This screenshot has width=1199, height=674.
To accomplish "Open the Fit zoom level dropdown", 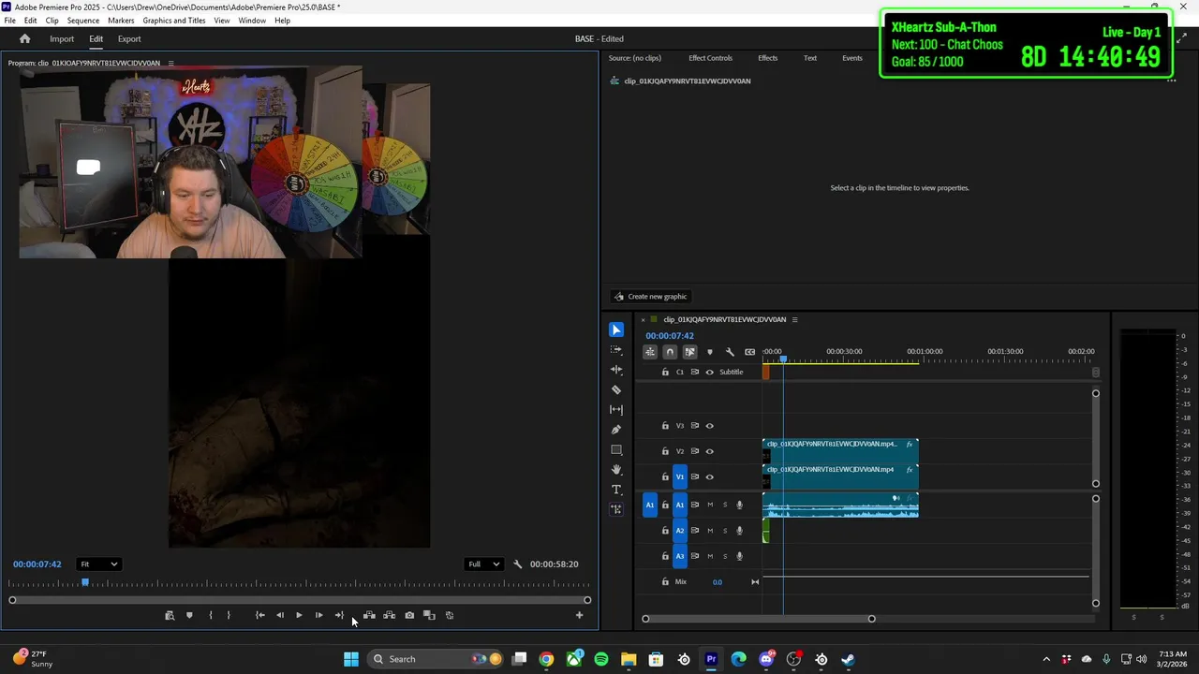I will (98, 564).
